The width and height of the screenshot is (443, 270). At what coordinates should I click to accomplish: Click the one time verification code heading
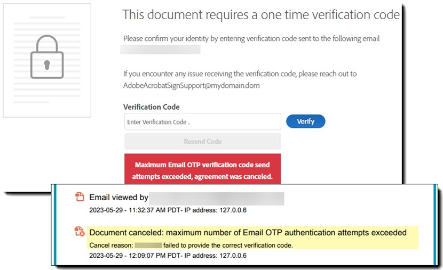[261, 15]
